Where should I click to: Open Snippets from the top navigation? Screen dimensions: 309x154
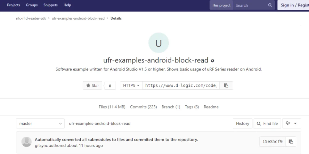pos(50,5)
